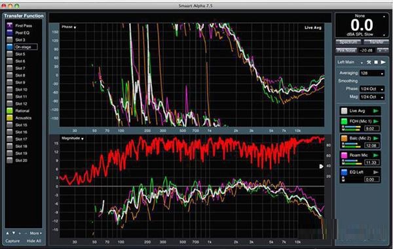Switch to Spectrum view
This screenshot has height=249, width=393.
[348, 42]
